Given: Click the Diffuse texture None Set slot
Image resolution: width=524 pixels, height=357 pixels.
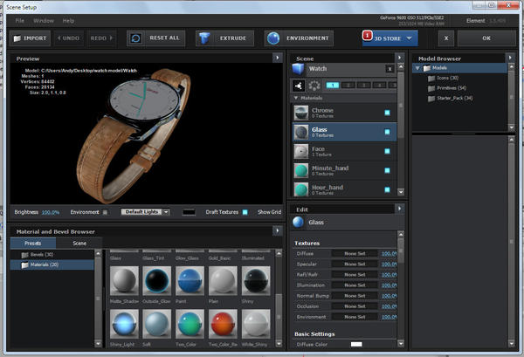Looking at the screenshot, I should pyautogui.click(x=355, y=254).
